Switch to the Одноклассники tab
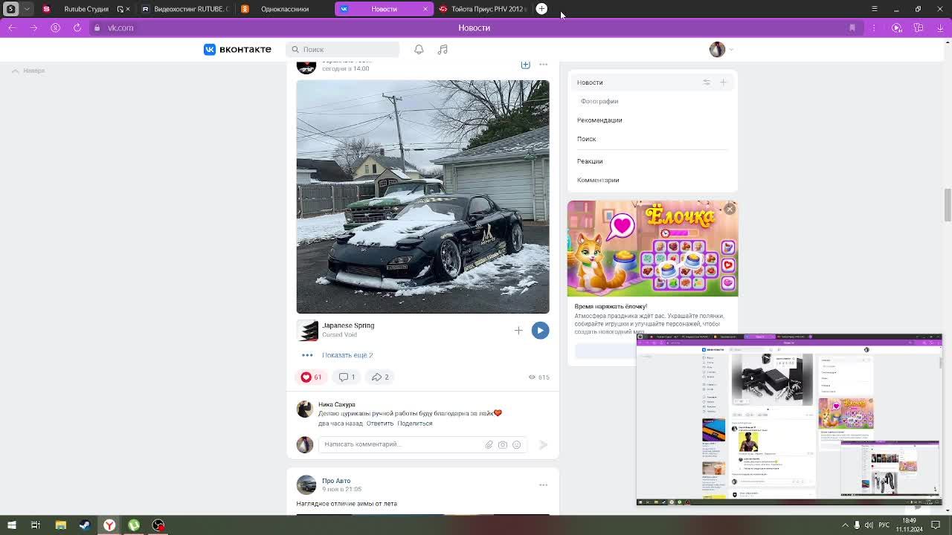Screen dimensions: 952x535 click(284, 9)
